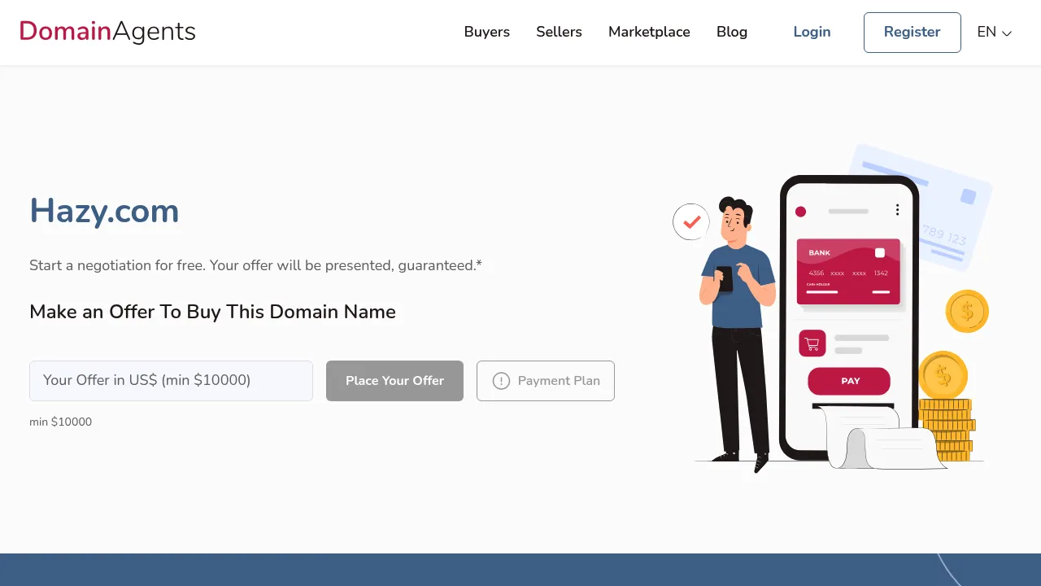Click the Login link
Screen dimensions: 1041x586
pyautogui.click(x=812, y=32)
